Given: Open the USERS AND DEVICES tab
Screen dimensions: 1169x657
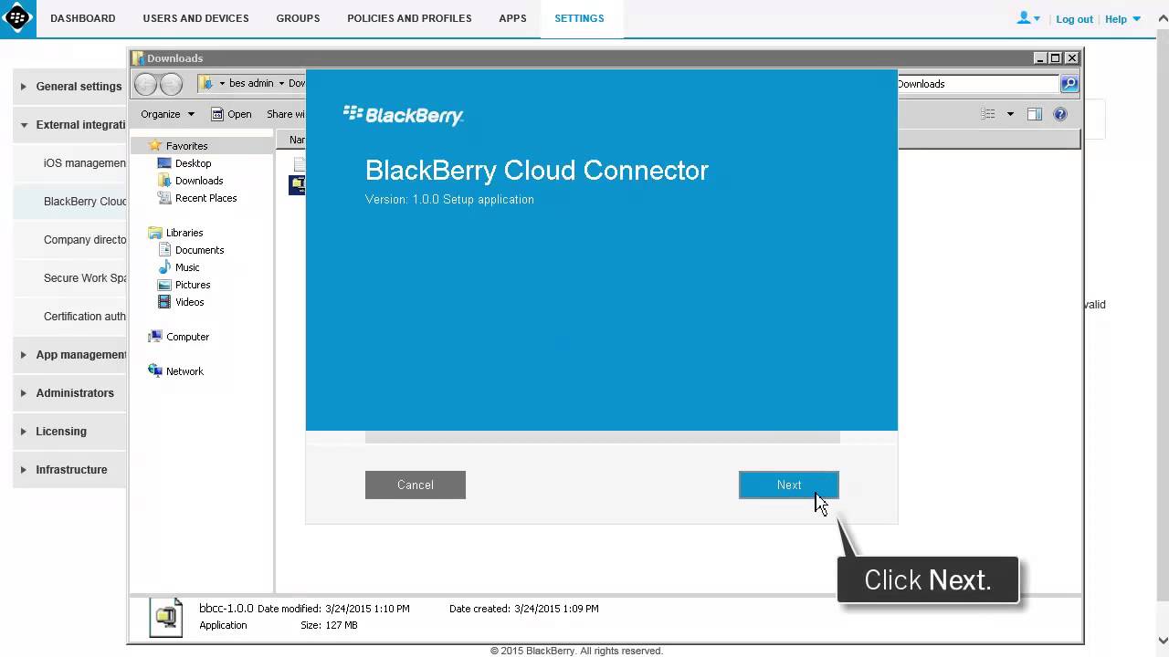Looking at the screenshot, I should [195, 18].
